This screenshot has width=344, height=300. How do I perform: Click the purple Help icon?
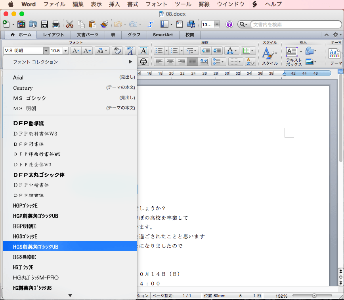point(229,24)
